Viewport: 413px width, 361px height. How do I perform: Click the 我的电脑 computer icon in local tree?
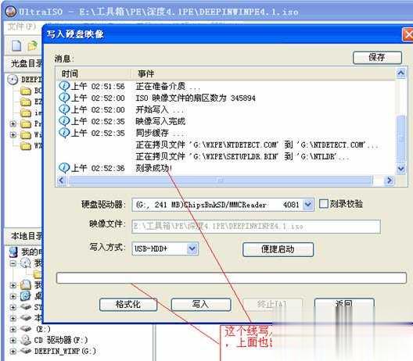13,252
